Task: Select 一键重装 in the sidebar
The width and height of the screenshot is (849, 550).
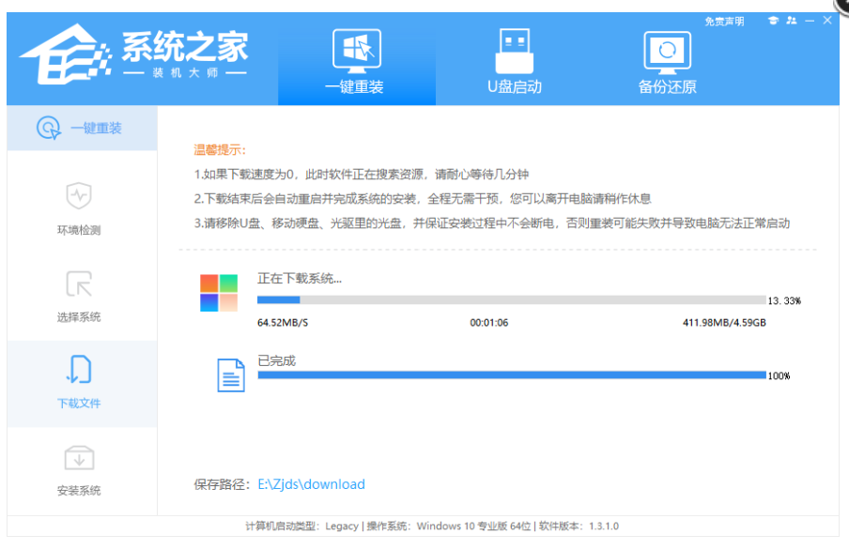Action: tap(82, 129)
